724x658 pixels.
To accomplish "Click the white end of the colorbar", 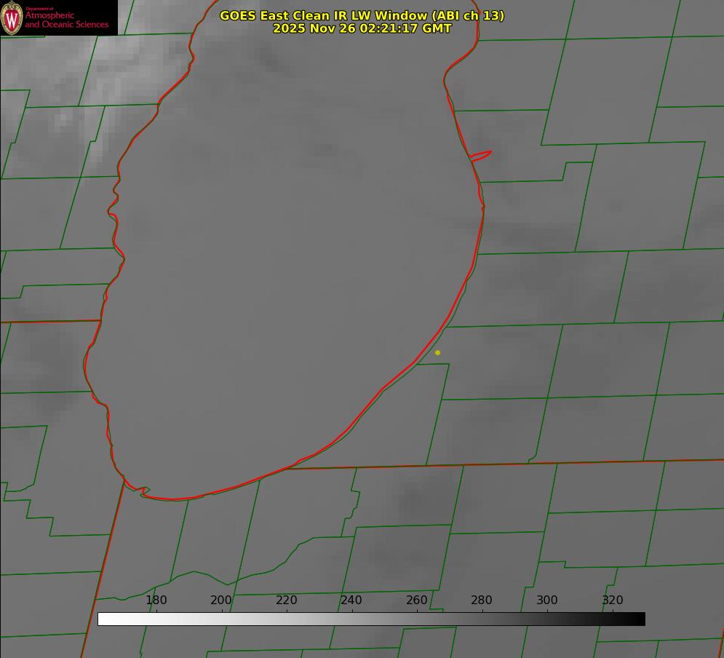I will coord(103,619).
